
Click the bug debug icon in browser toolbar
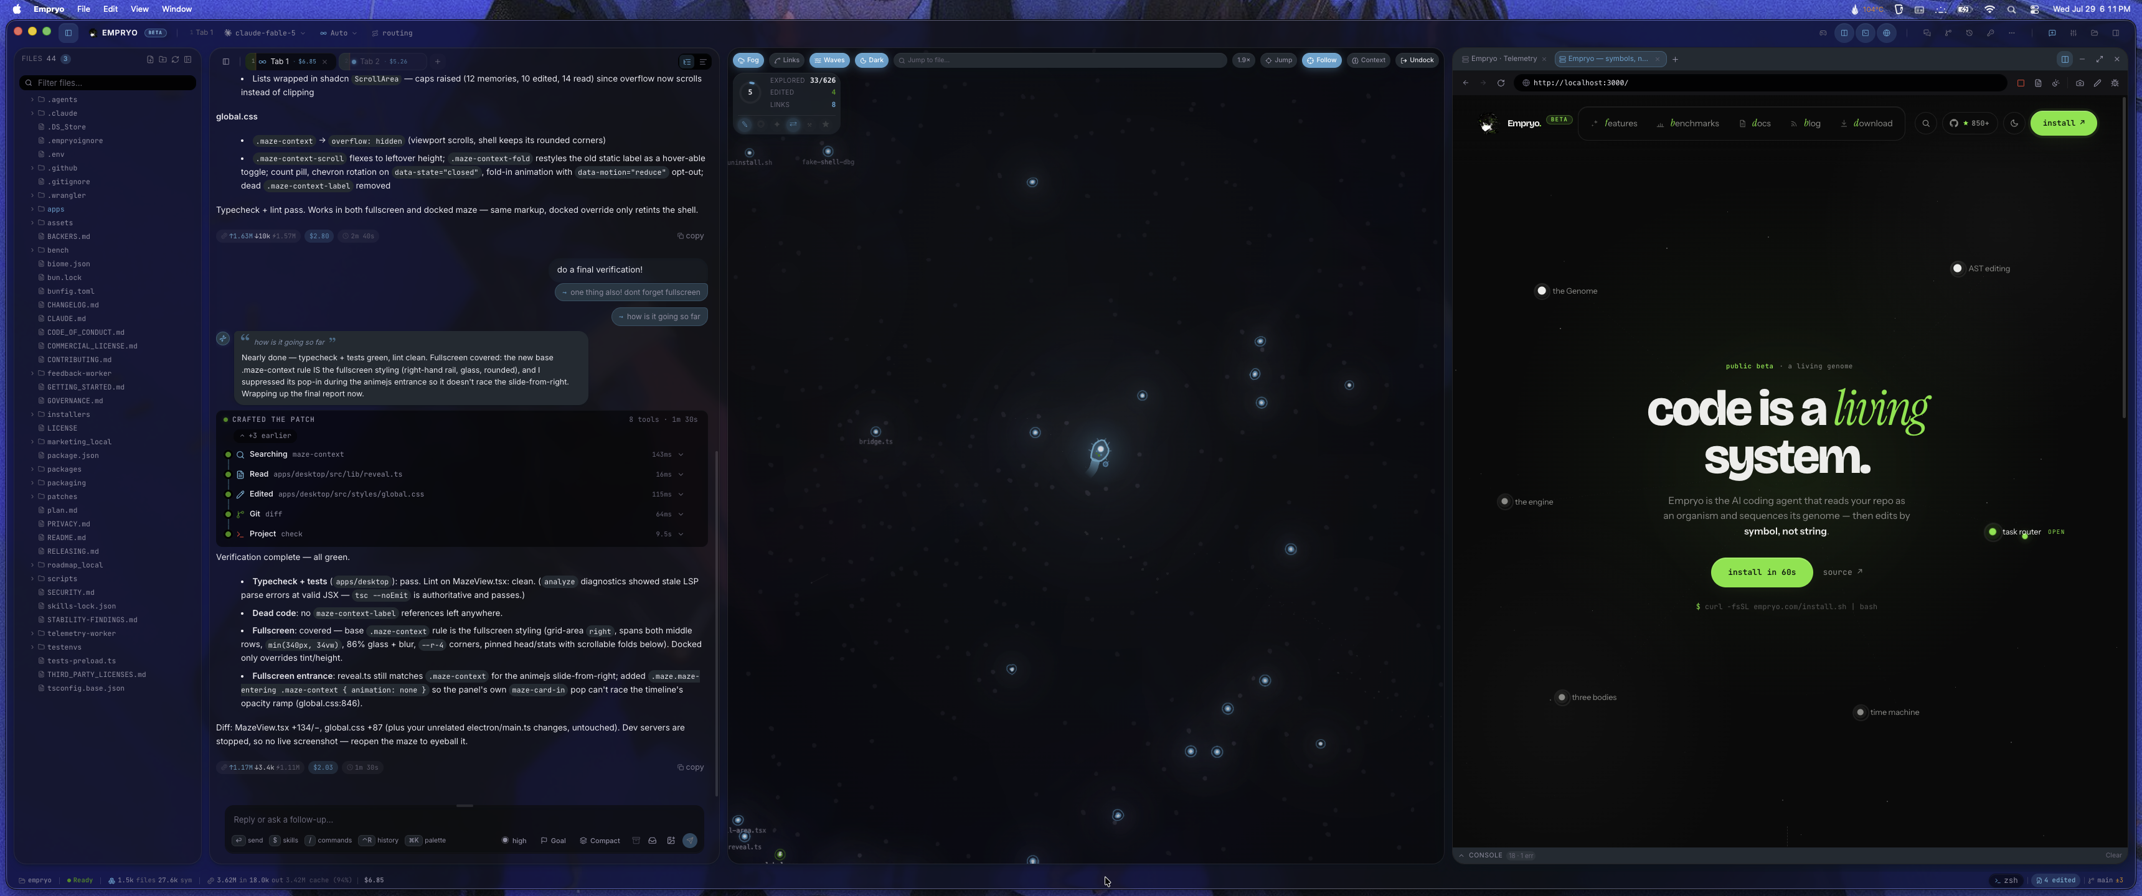2115,83
